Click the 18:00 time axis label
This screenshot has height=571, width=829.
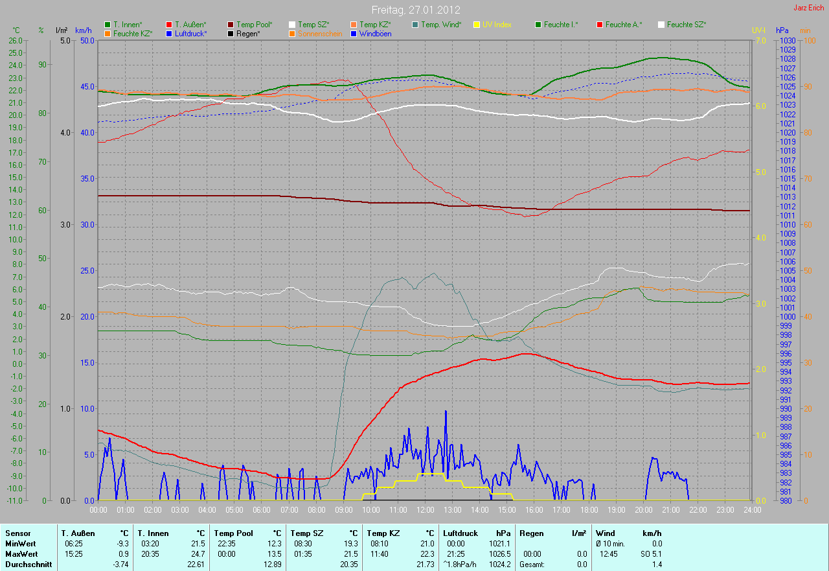[589, 510]
